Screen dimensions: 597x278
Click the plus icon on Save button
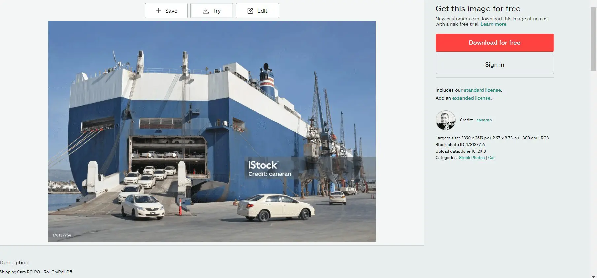[x=158, y=11]
